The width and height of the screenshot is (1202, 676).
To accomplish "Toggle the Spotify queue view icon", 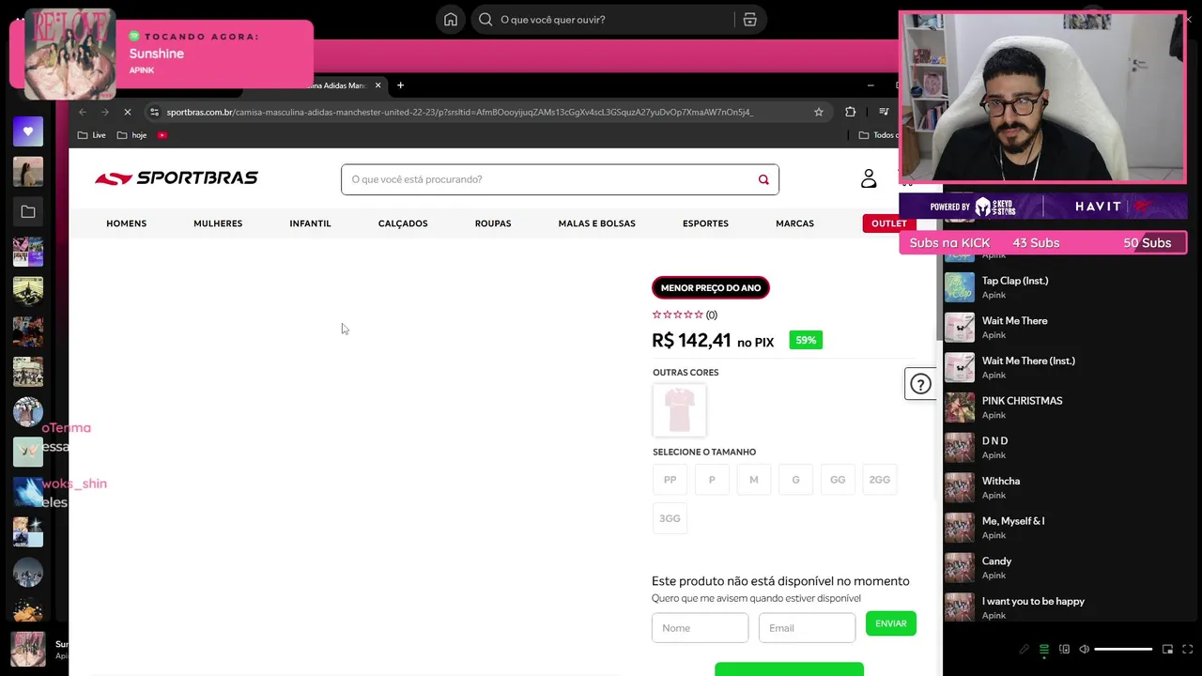I will pyautogui.click(x=1043, y=649).
